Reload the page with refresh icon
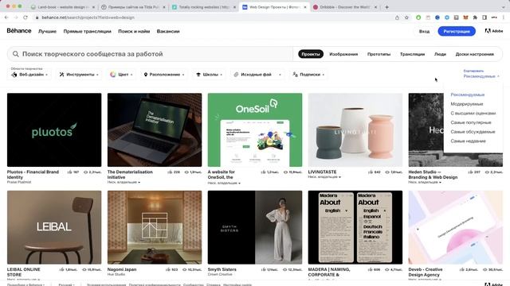This screenshot has height=286, width=510. click(25, 17)
